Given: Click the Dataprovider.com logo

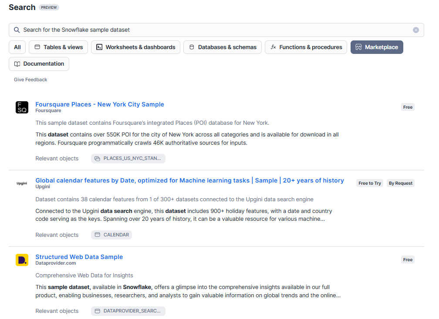Looking at the screenshot, I should click(x=22, y=259).
